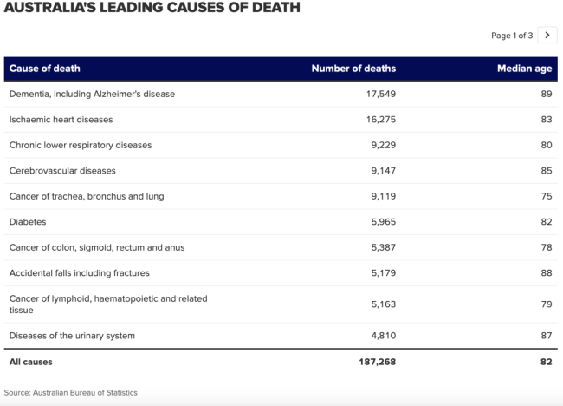Image resolution: width=563 pixels, height=406 pixels.
Task: Select the Dementia, including Alzheimer's disease row
Action: point(92,94)
